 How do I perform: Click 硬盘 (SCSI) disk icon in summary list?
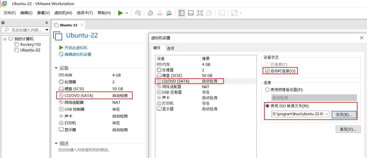point(61,89)
